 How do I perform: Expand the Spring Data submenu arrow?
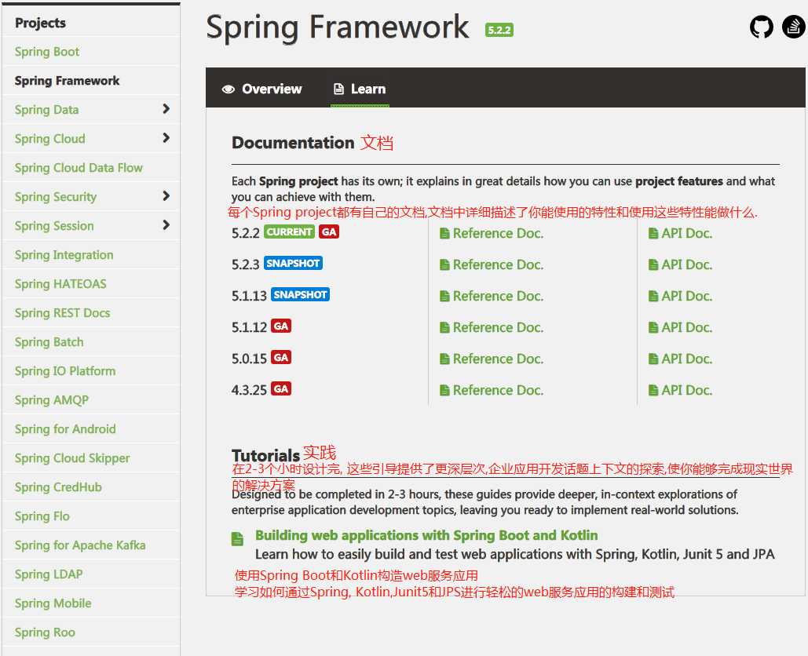pos(166,108)
